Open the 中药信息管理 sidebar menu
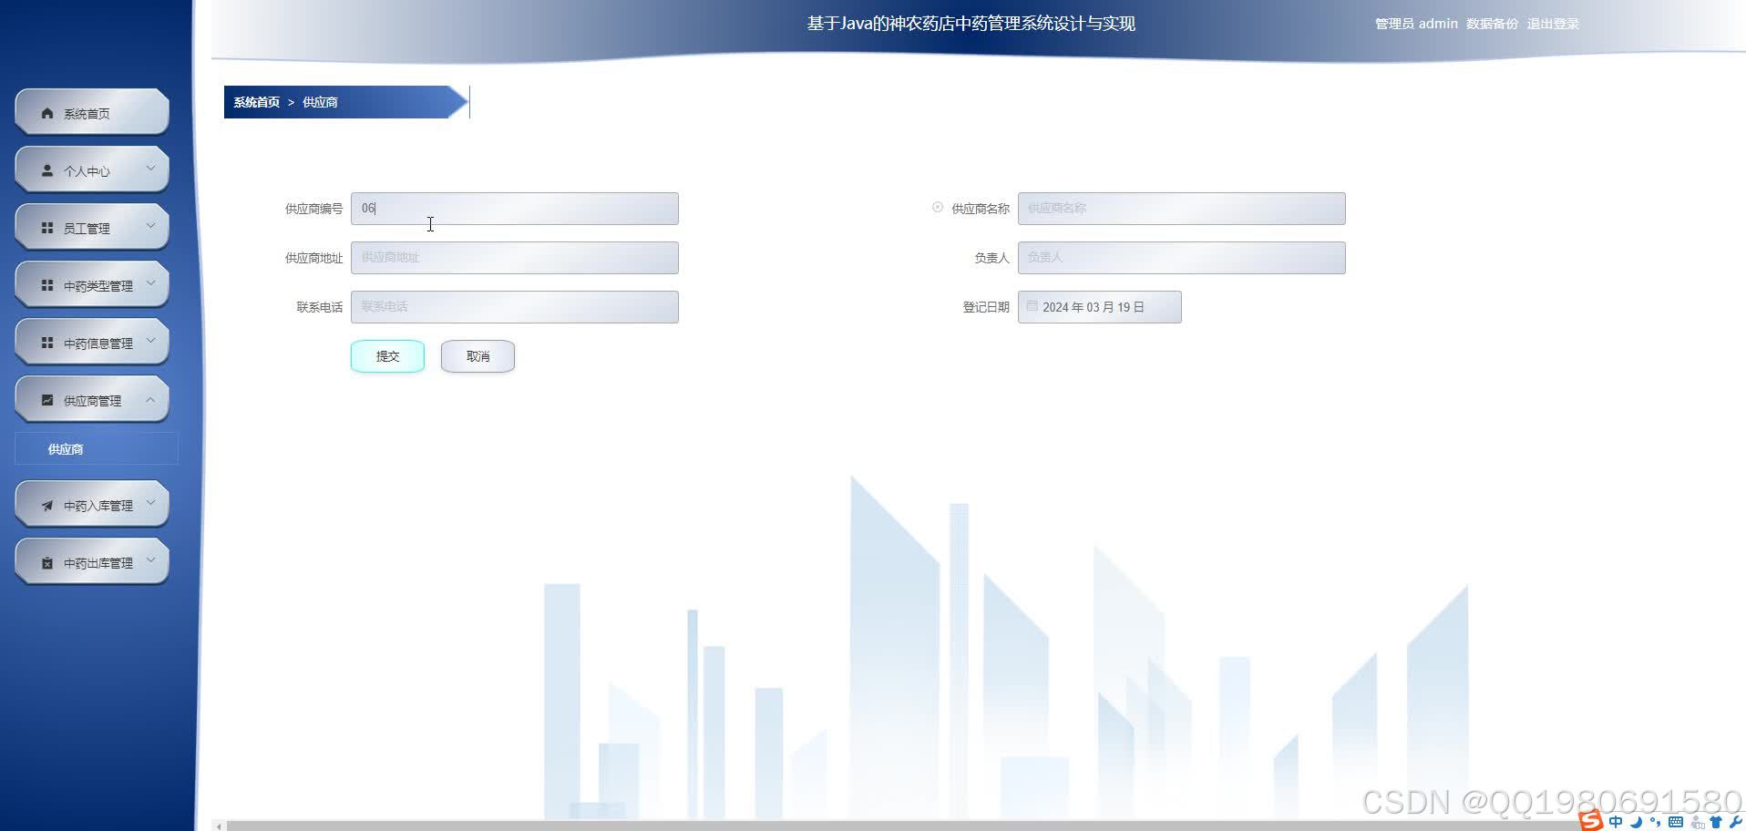 coord(92,343)
